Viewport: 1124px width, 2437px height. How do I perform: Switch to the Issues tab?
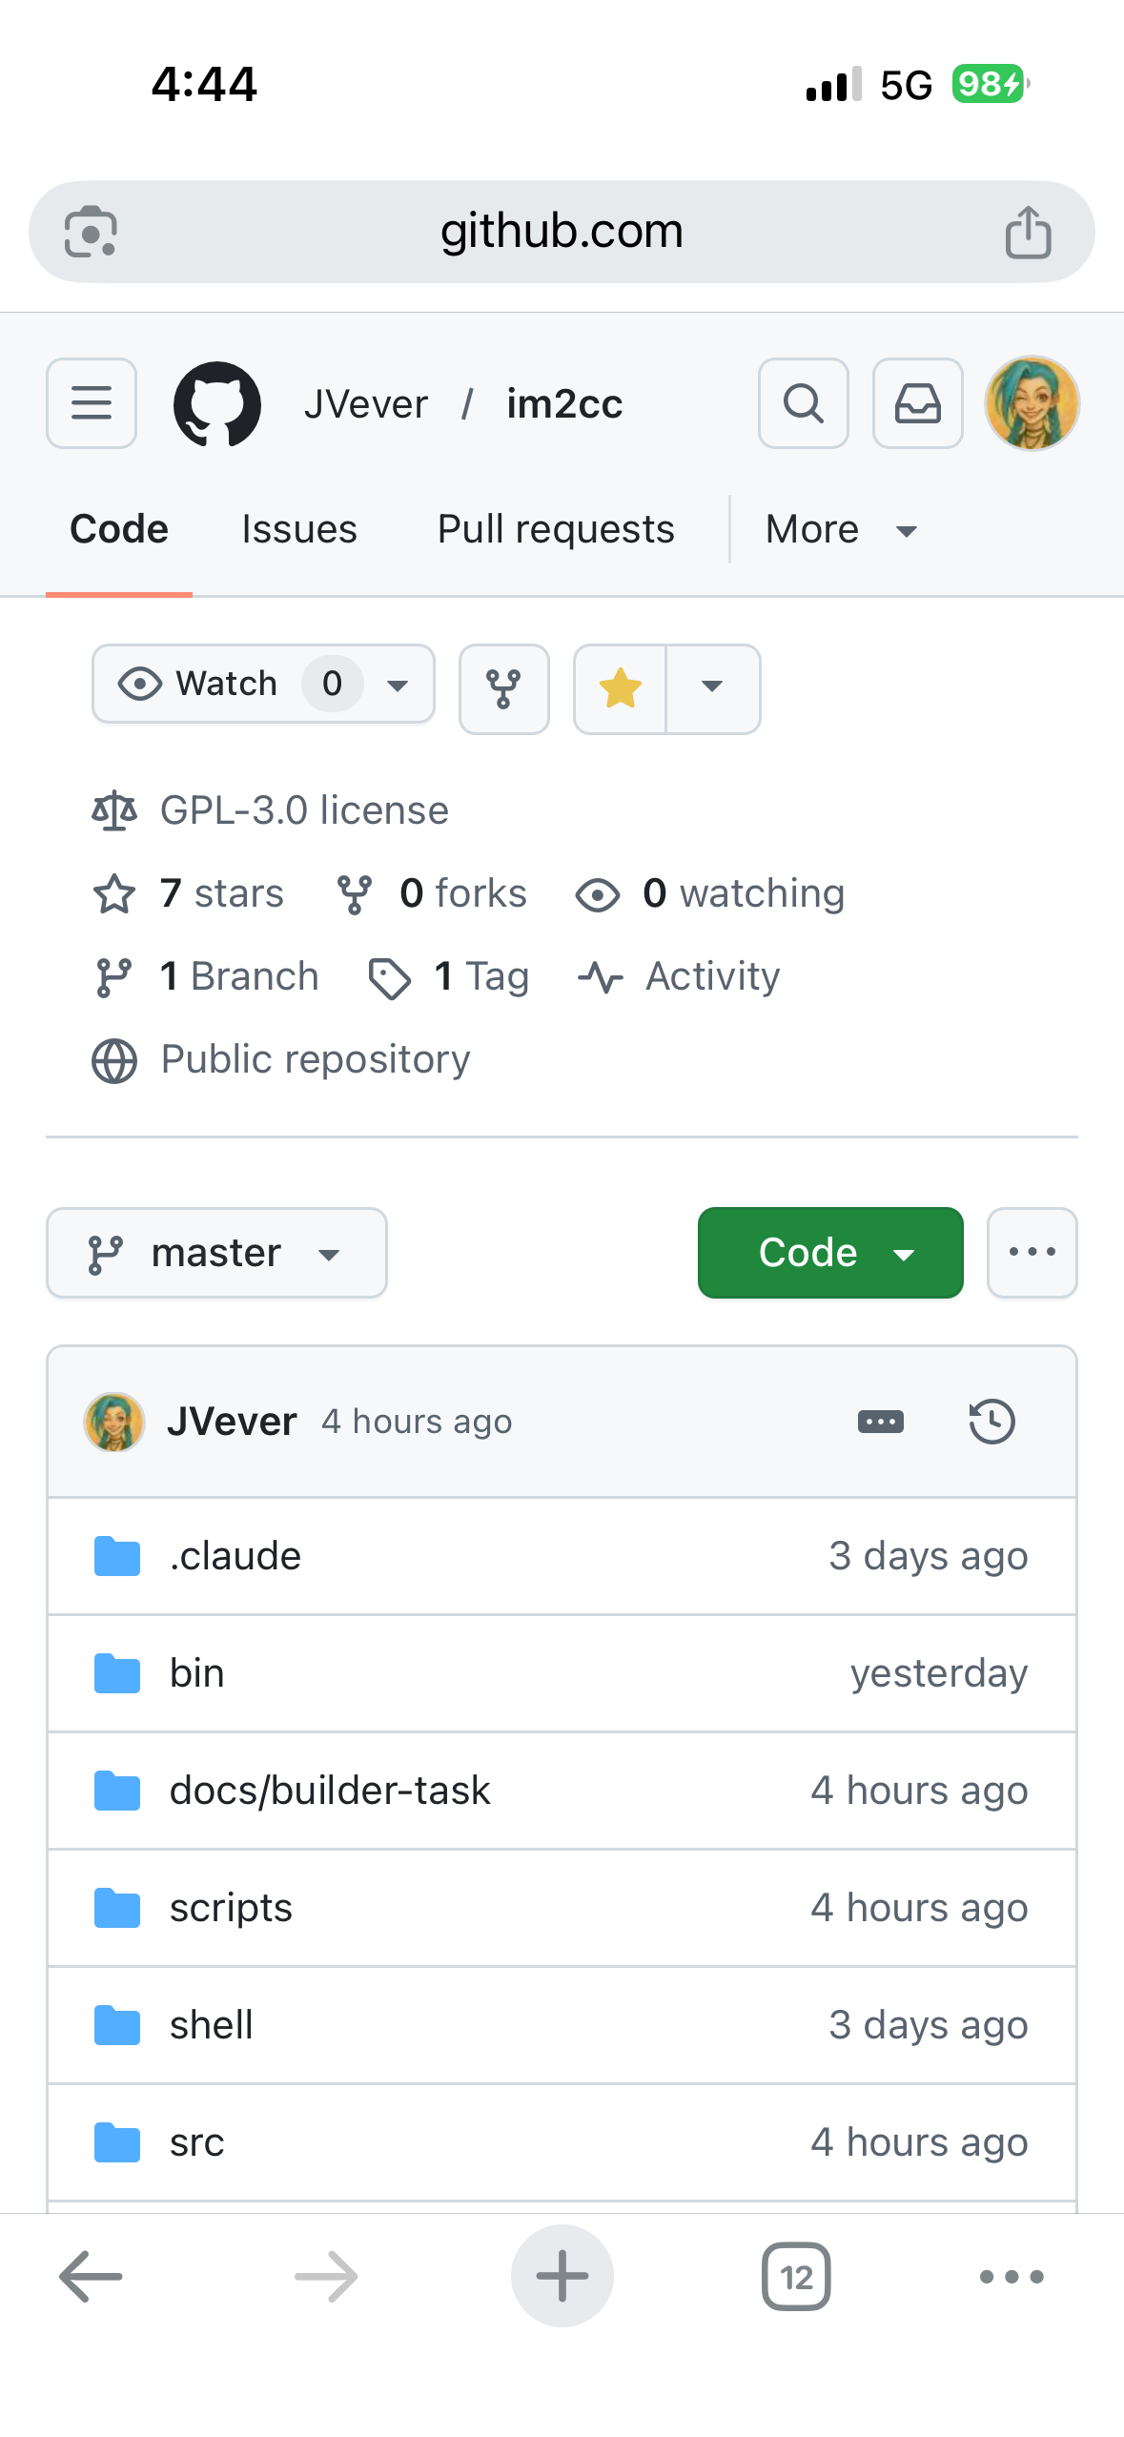(299, 529)
